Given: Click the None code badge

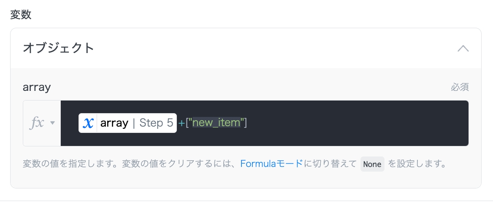Looking at the screenshot, I should click(372, 164).
